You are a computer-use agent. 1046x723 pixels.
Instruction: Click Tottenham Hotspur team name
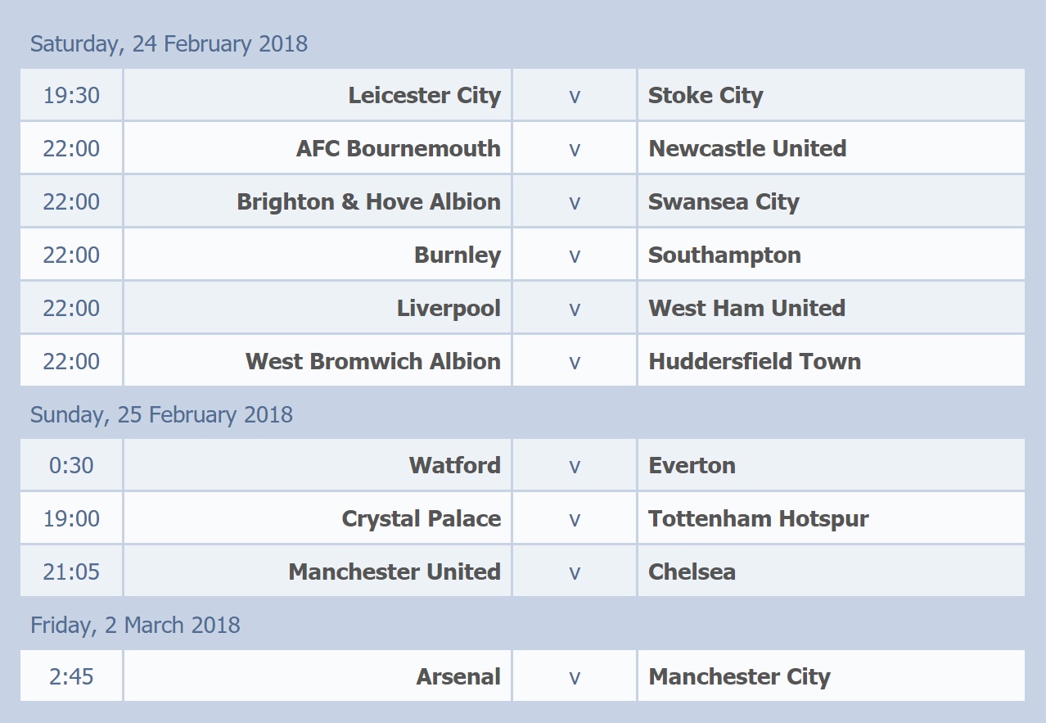(759, 518)
